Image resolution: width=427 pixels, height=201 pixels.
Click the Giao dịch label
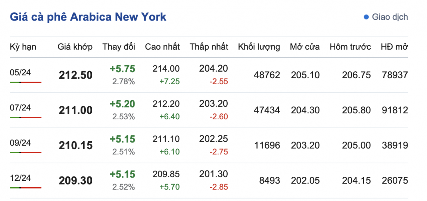(x=390, y=17)
